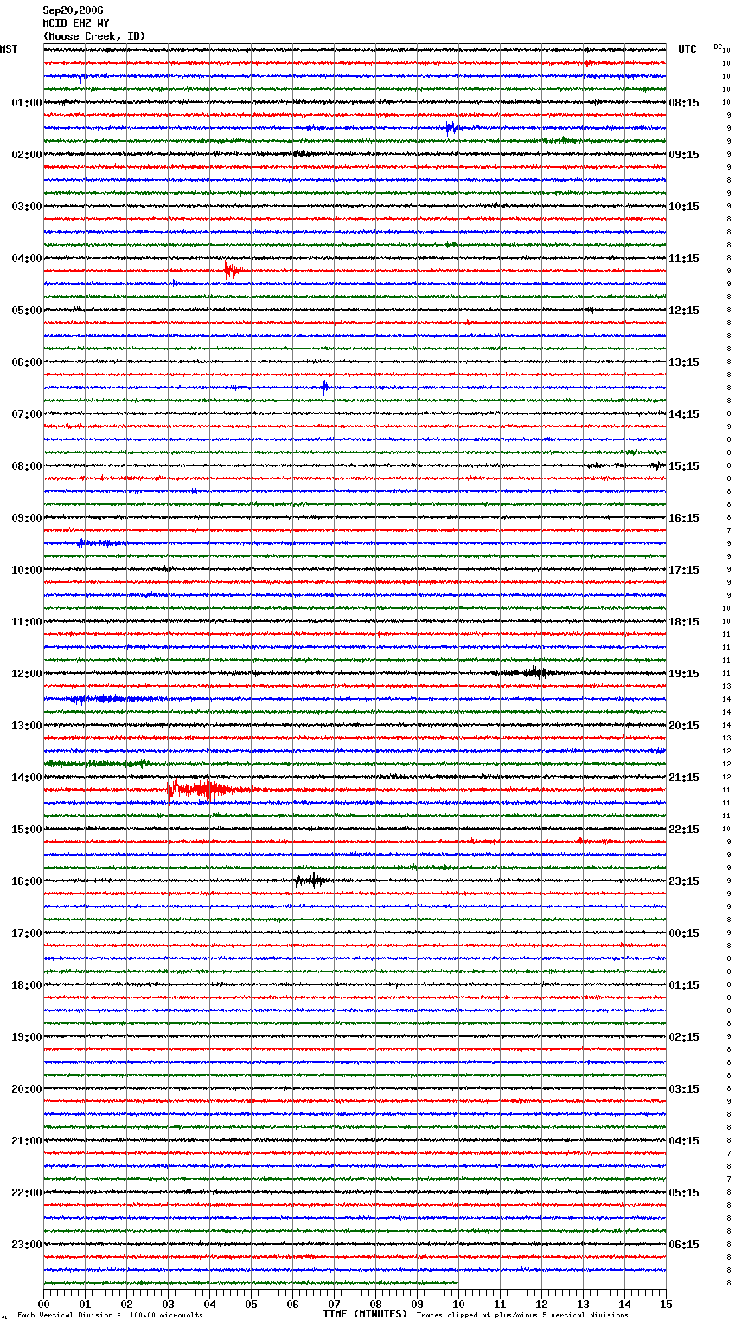
Task: Click the red burst after 04:00 MST
Action: tap(232, 271)
